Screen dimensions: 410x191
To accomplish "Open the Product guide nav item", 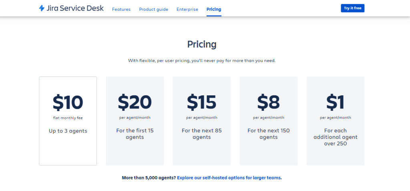I will click(x=153, y=10).
